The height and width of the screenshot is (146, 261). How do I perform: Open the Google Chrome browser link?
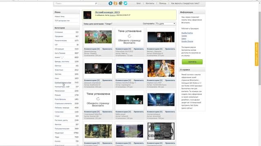pos(187,41)
